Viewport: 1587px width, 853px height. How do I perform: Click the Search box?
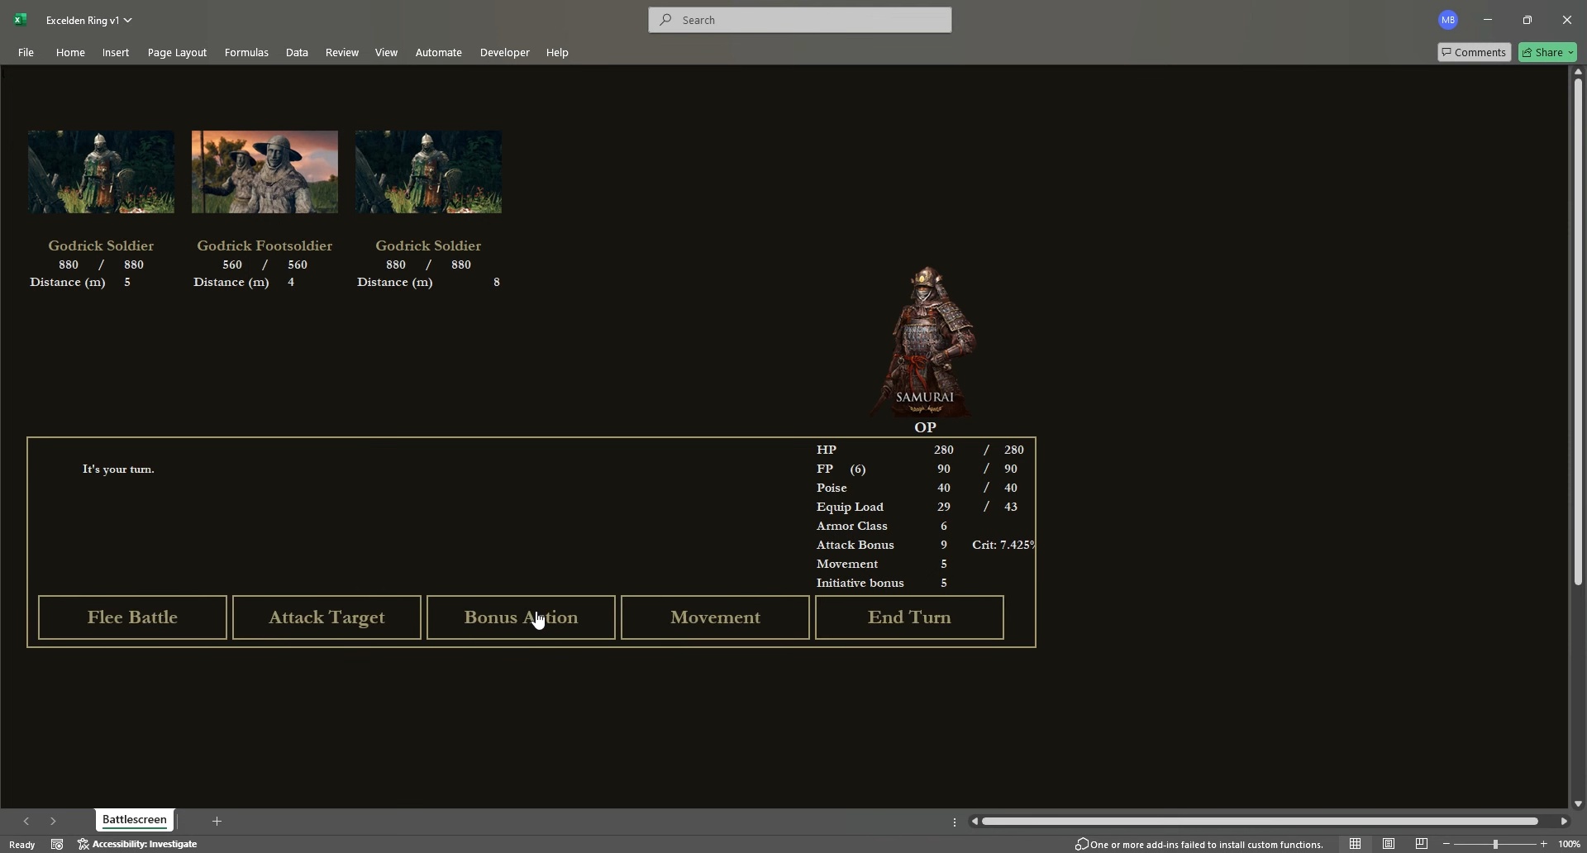click(799, 20)
